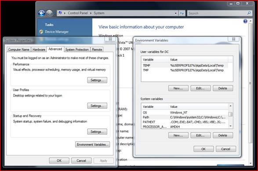
Task: Switch to the Hardware tab
Action: 39,50
